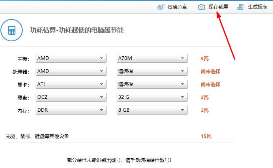Open the 显卡 model dropdown 请选择
Viewport: 273px width, 168px height.
[152, 84]
